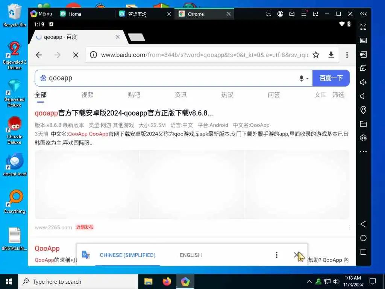This screenshot has height=289, width=385.
Task: Switch translation to ENGLISH
Action: [x=191, y=255]
